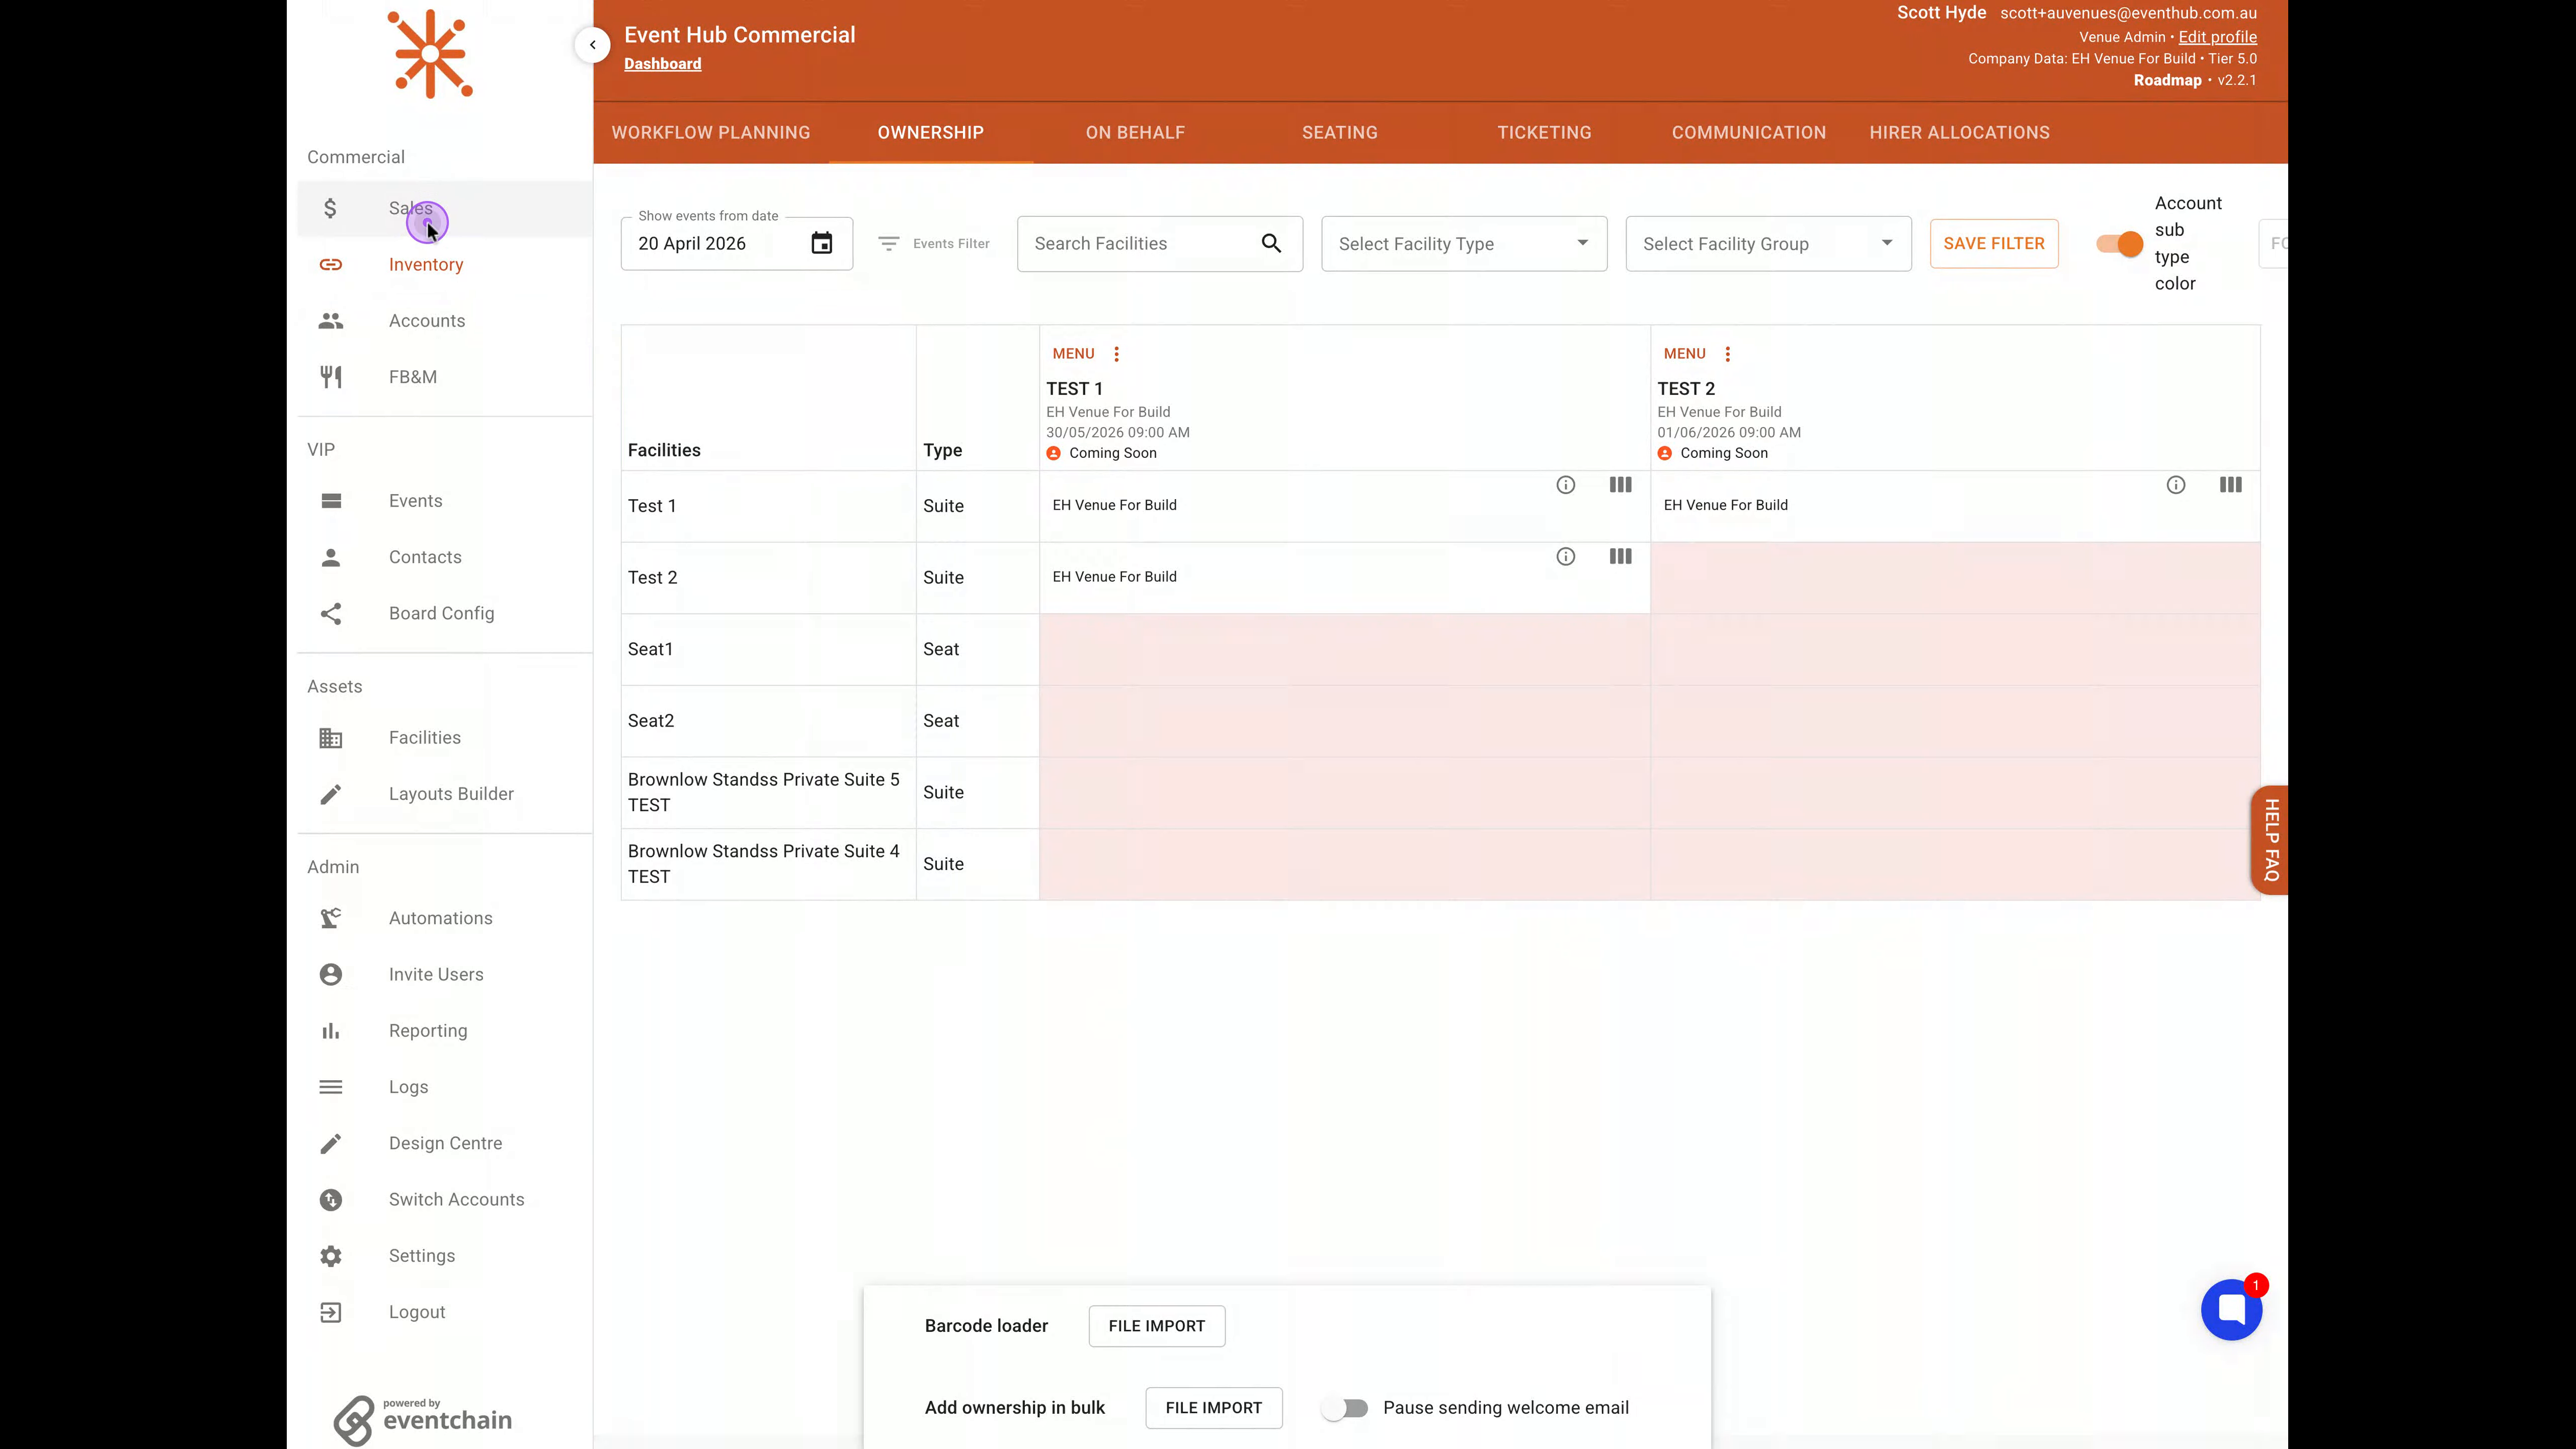Click the 'Seat1' facility row name
The image size is (2576, 1449).
point(650,649)
